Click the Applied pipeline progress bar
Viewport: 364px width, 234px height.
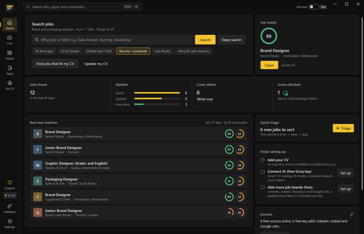click(157, 99)
